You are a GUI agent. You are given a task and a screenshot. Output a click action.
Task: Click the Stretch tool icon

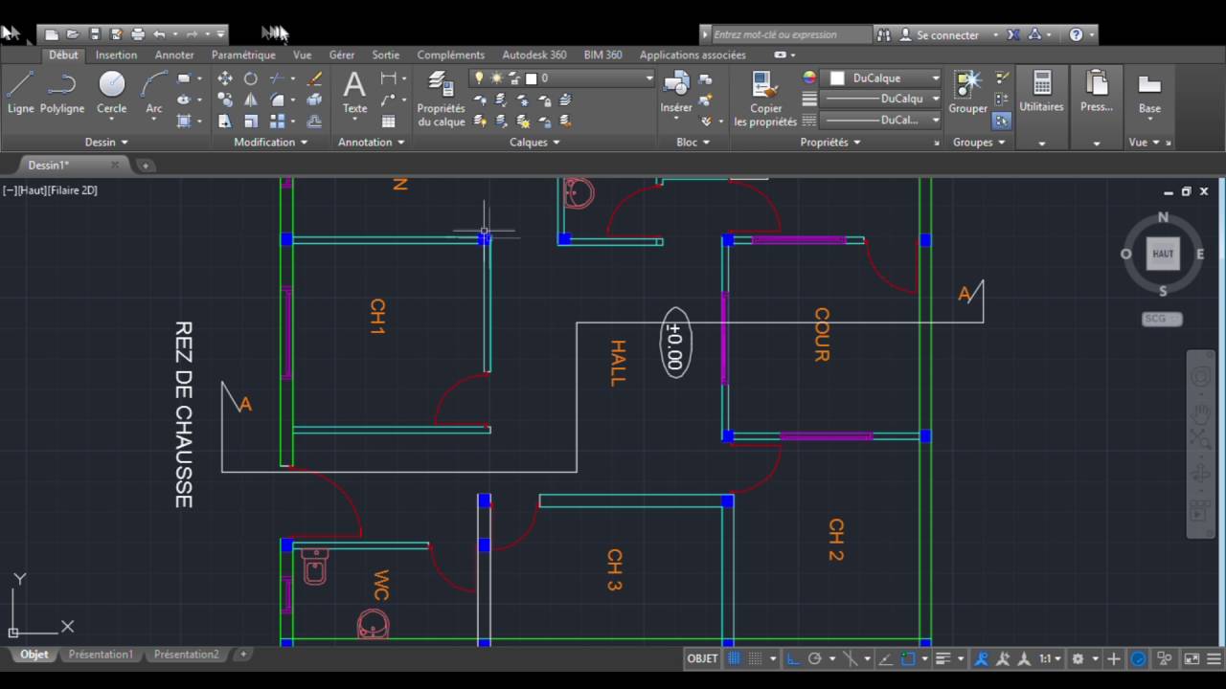click(225, 122)
